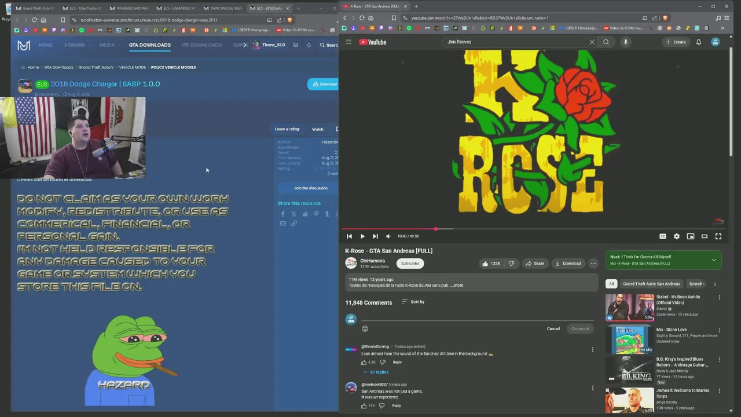Select Grand Theft Auto: San Andreas chip
This screenshot has width=741, height=417.
pos(651,284)
